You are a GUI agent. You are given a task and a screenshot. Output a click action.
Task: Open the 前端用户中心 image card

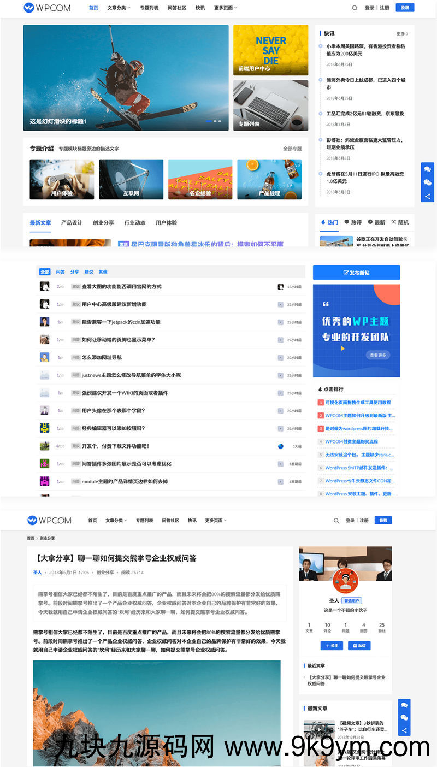pos(270,50)
